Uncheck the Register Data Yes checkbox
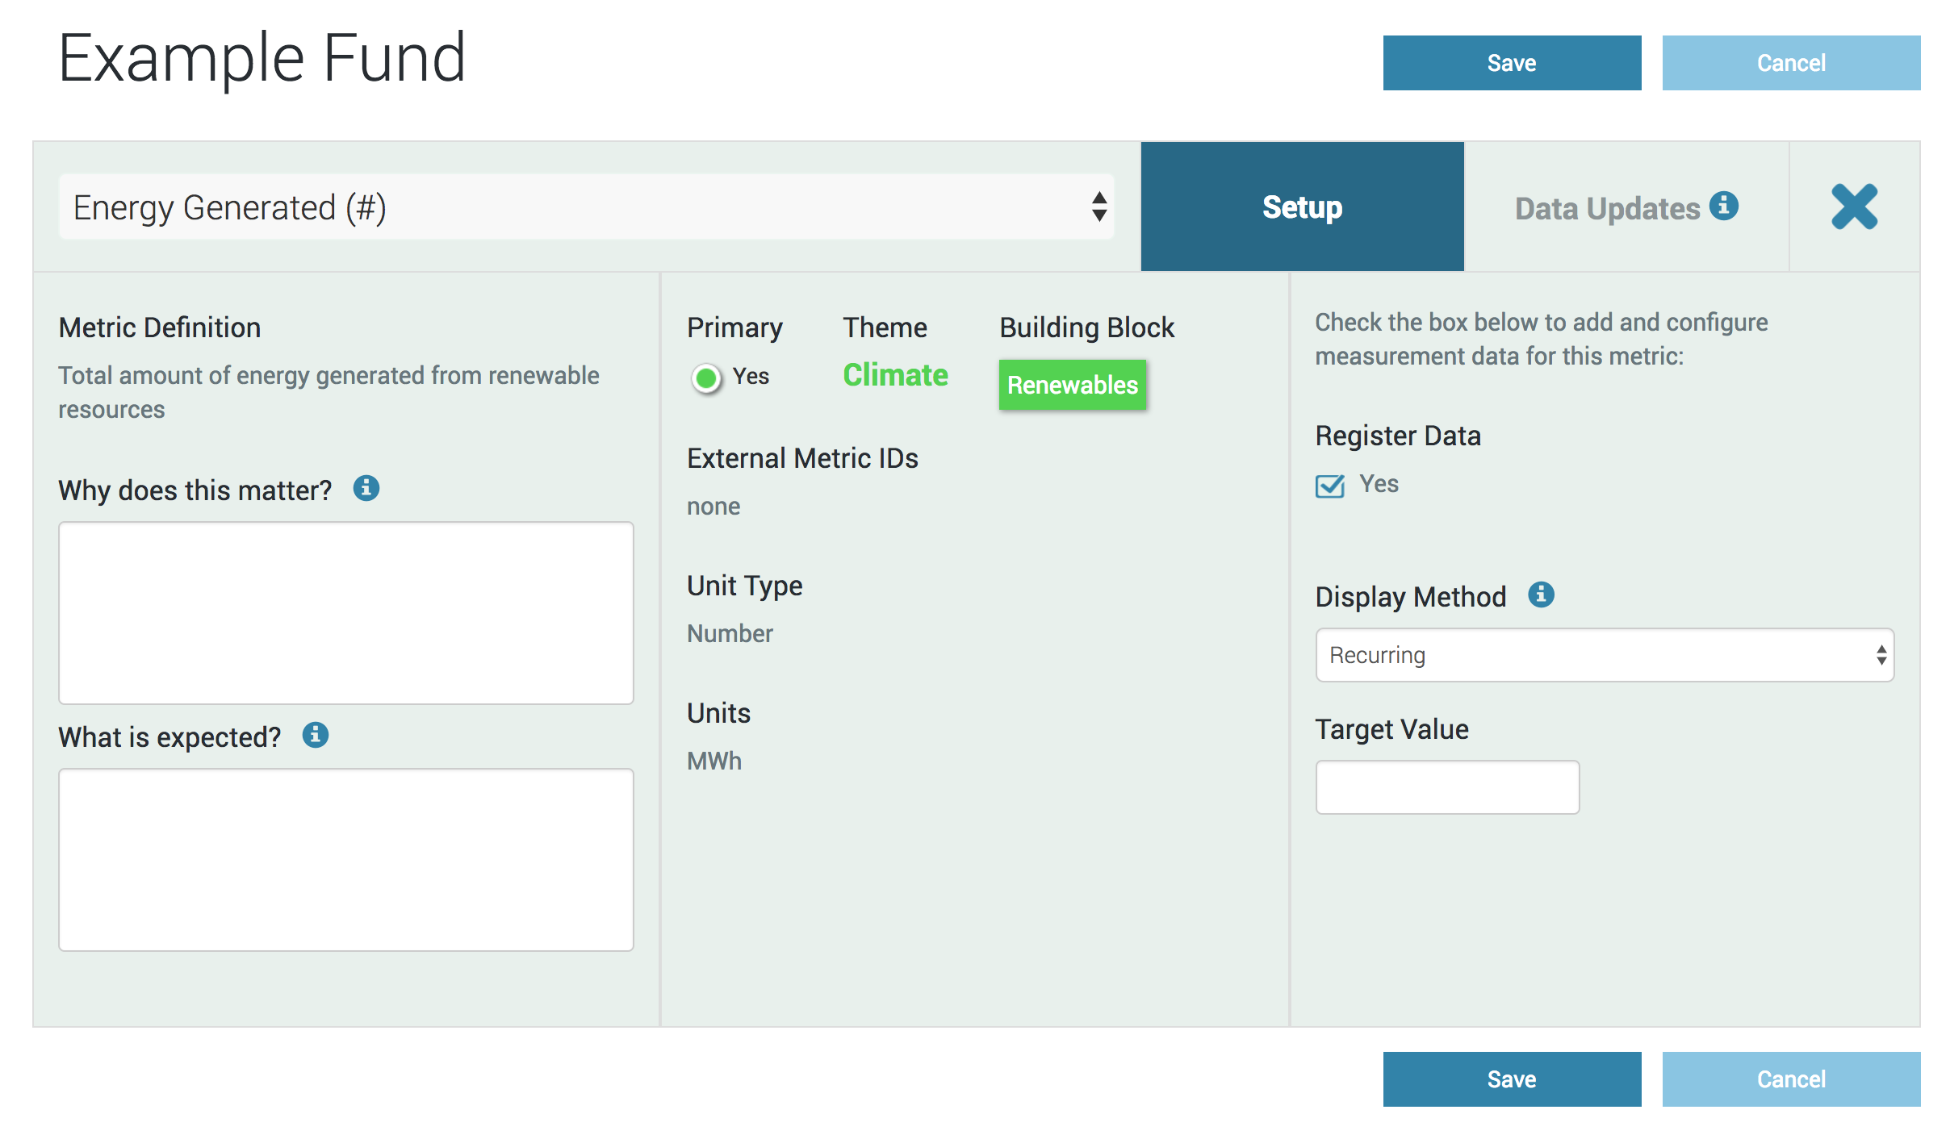The width and height of the screenshot is (1950, 1139). [x=1329, y=486]
